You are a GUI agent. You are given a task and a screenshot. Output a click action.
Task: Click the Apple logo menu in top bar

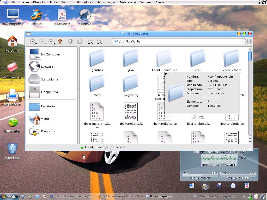click(6, 2)
